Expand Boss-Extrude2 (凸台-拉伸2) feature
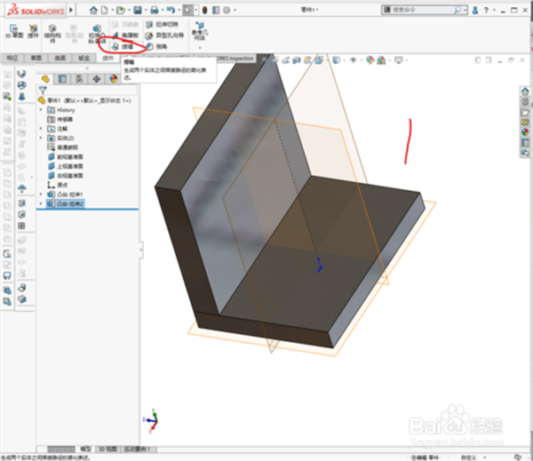Viewport: 533px width, 461px height. [41, 203]
